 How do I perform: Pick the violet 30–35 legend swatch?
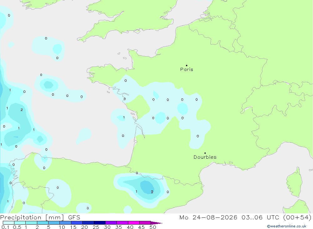click(111, 223)
